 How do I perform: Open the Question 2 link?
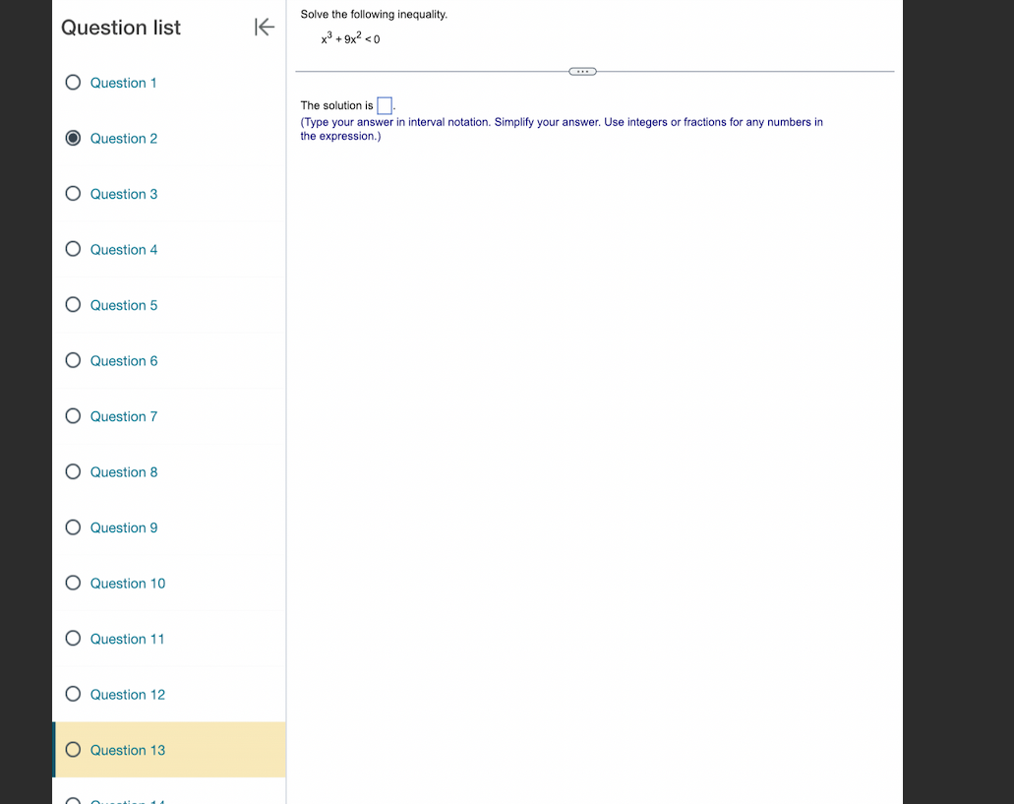(124, 139)
